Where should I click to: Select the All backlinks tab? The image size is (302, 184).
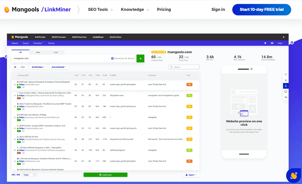point(21,52)
